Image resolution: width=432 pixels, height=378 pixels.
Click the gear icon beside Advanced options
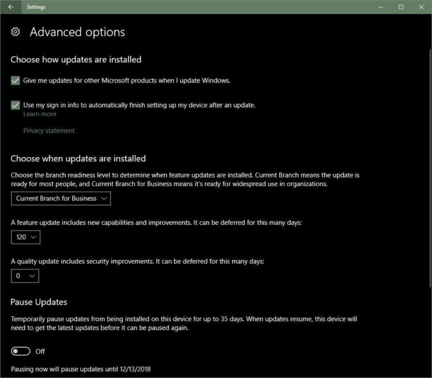15,32
